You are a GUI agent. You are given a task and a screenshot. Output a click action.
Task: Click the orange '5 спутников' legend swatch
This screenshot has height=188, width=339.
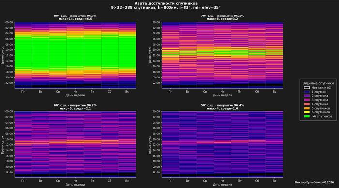coord(307,108)
